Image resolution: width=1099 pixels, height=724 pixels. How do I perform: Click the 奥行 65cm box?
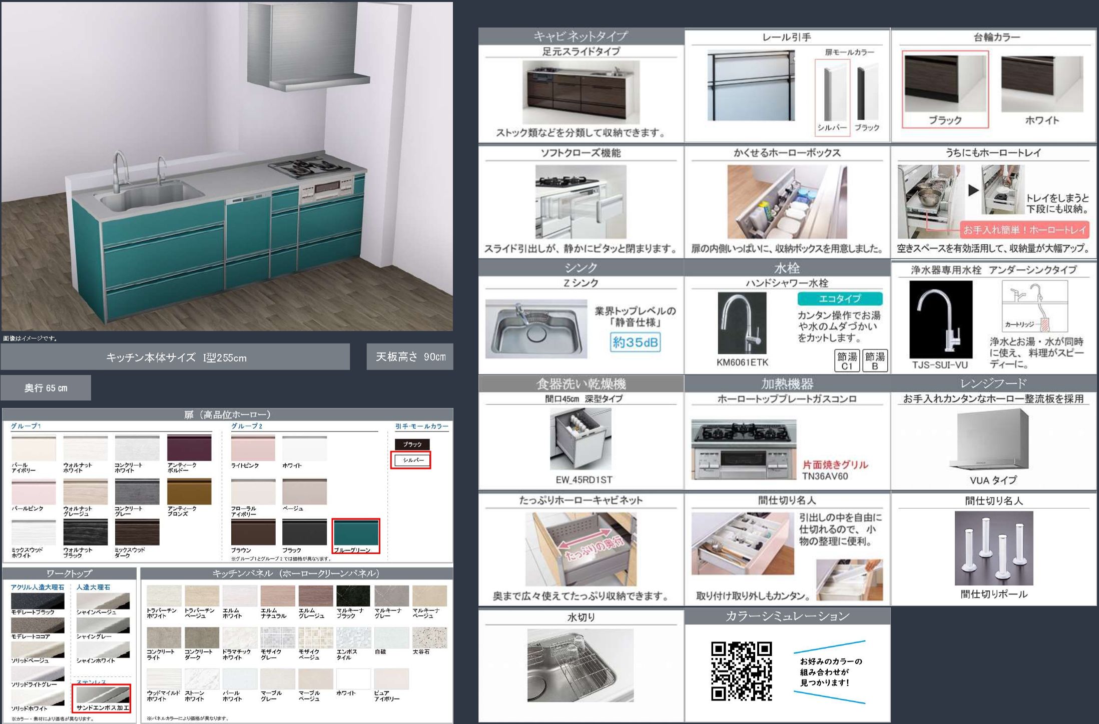46,388
